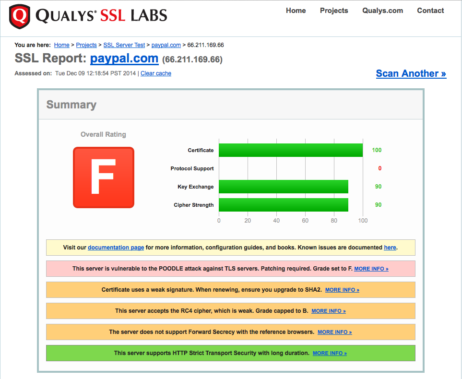Open the Projects navigation menu item
Viewport: 462px width, 379px height.
334,11
